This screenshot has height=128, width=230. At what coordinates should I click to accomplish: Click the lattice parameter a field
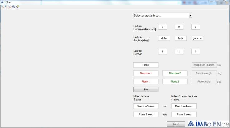162,27
